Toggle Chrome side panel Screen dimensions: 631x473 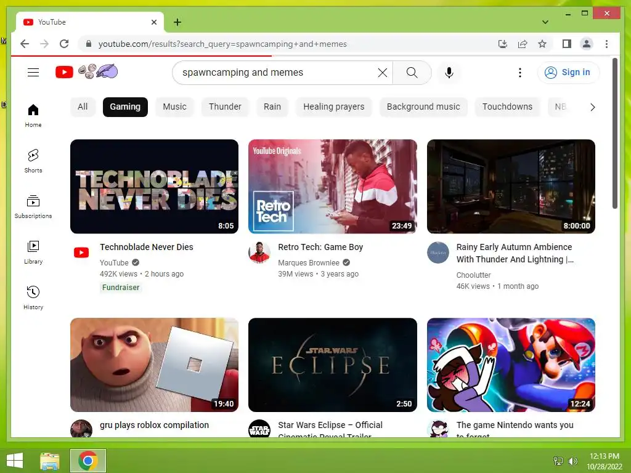tap(567, 44)
